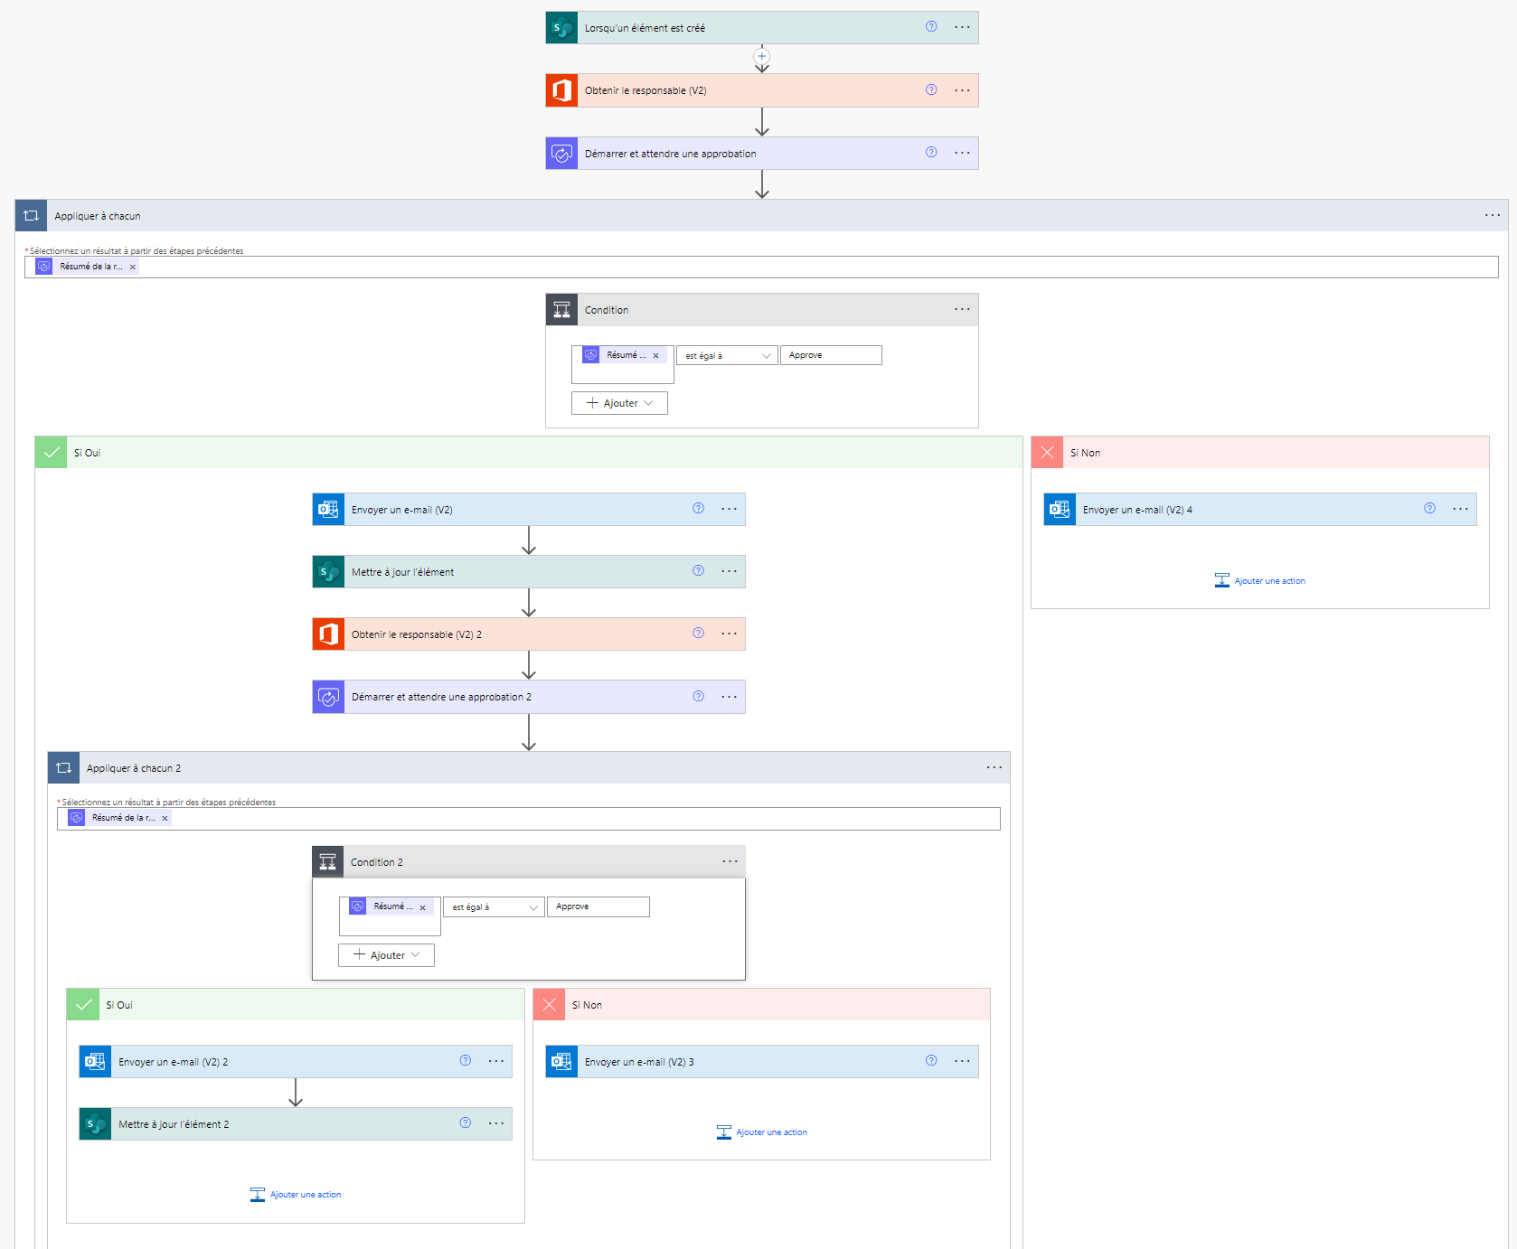
Task: Open help for "Lorsqu'un élément est créé"
Action: coord(931,27)
